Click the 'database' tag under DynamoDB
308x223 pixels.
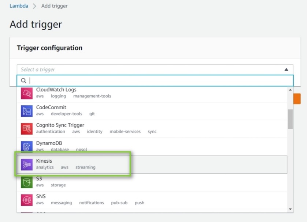point(60,150)
